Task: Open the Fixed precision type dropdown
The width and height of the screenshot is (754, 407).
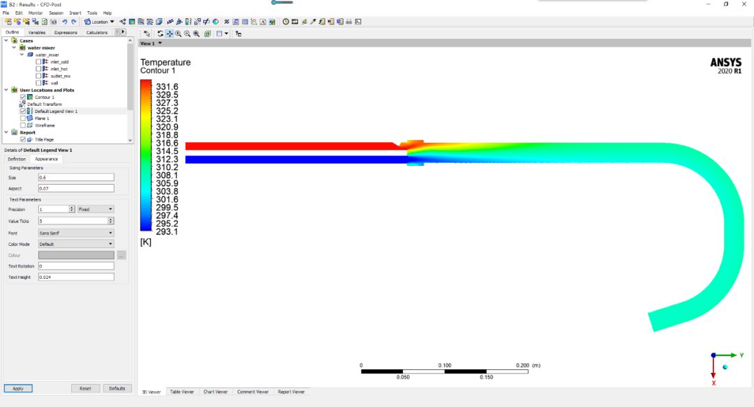Action: (x=96, y=209)
